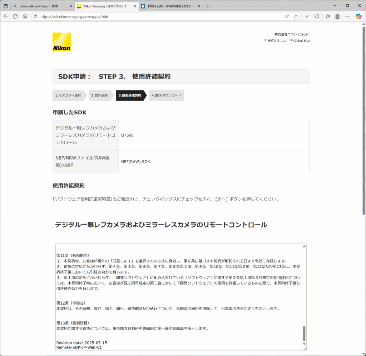
Task: Reload the page with the refresh icon
Action: [x=15, y=16]
